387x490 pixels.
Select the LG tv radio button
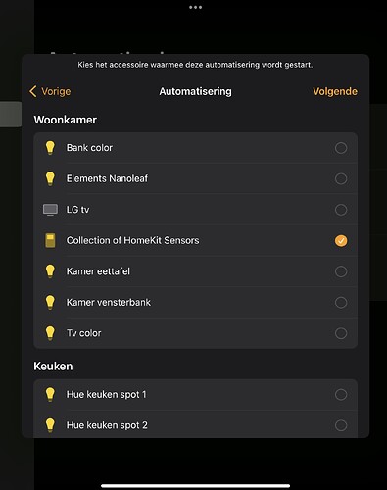pyautogui.click(x=341, y=210)
